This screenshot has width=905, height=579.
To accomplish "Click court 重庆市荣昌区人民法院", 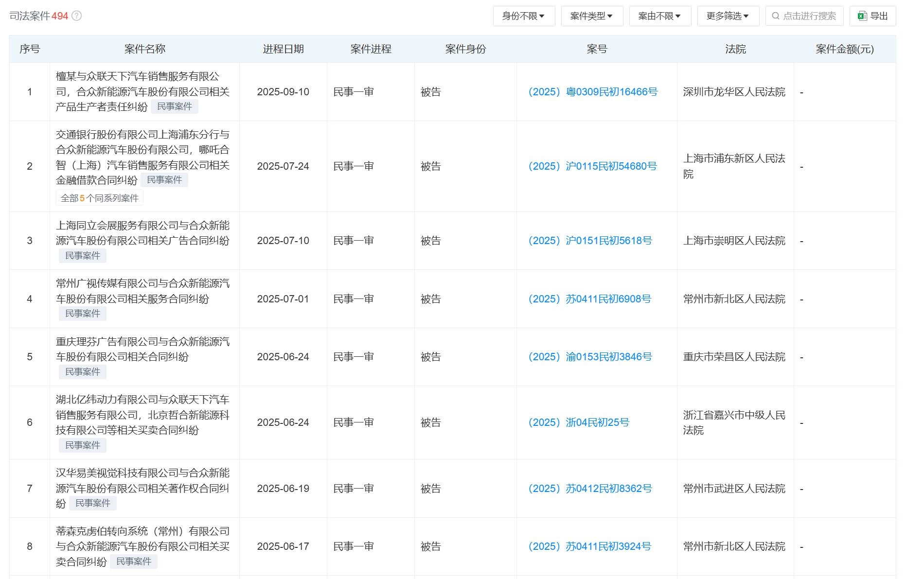I will click(x=734, y=357).
